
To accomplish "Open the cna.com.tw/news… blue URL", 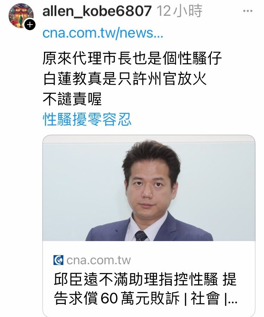I will [103, 33].
